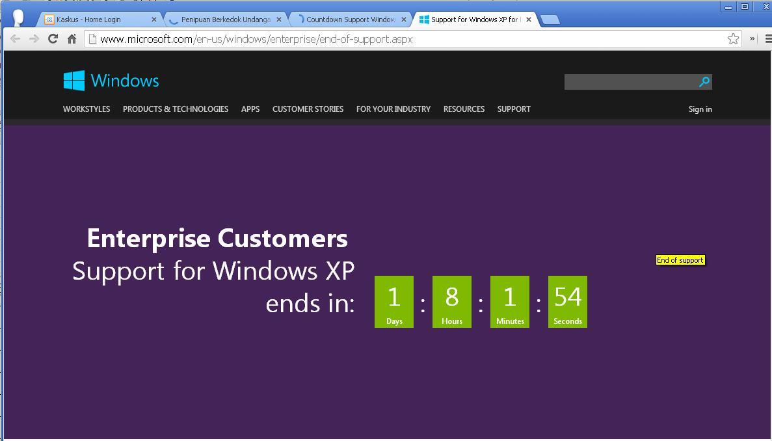The width and height of the screenshot is (772, 441).
Task: Switch to the Penipuan Berkedok Undangan tab
Action: click(226, 20)
